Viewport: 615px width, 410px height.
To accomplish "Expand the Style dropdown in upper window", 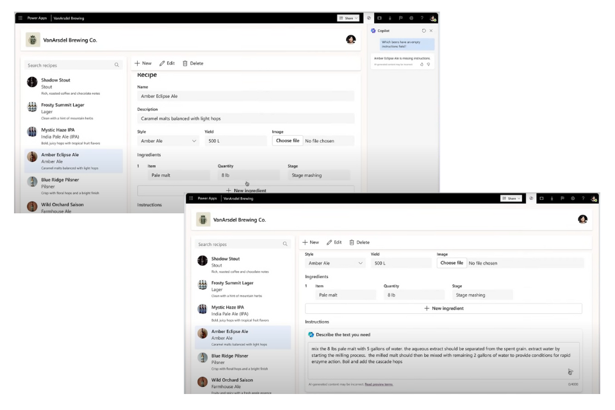I will click(x=168, y=141).
